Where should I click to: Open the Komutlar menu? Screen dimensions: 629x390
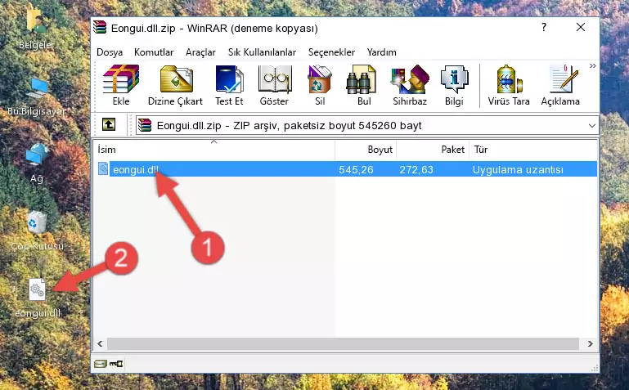coord(154,52)
